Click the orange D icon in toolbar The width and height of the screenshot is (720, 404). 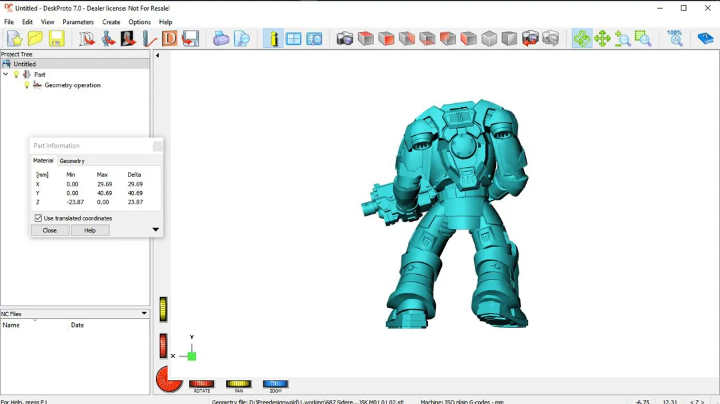pos(169,39)
